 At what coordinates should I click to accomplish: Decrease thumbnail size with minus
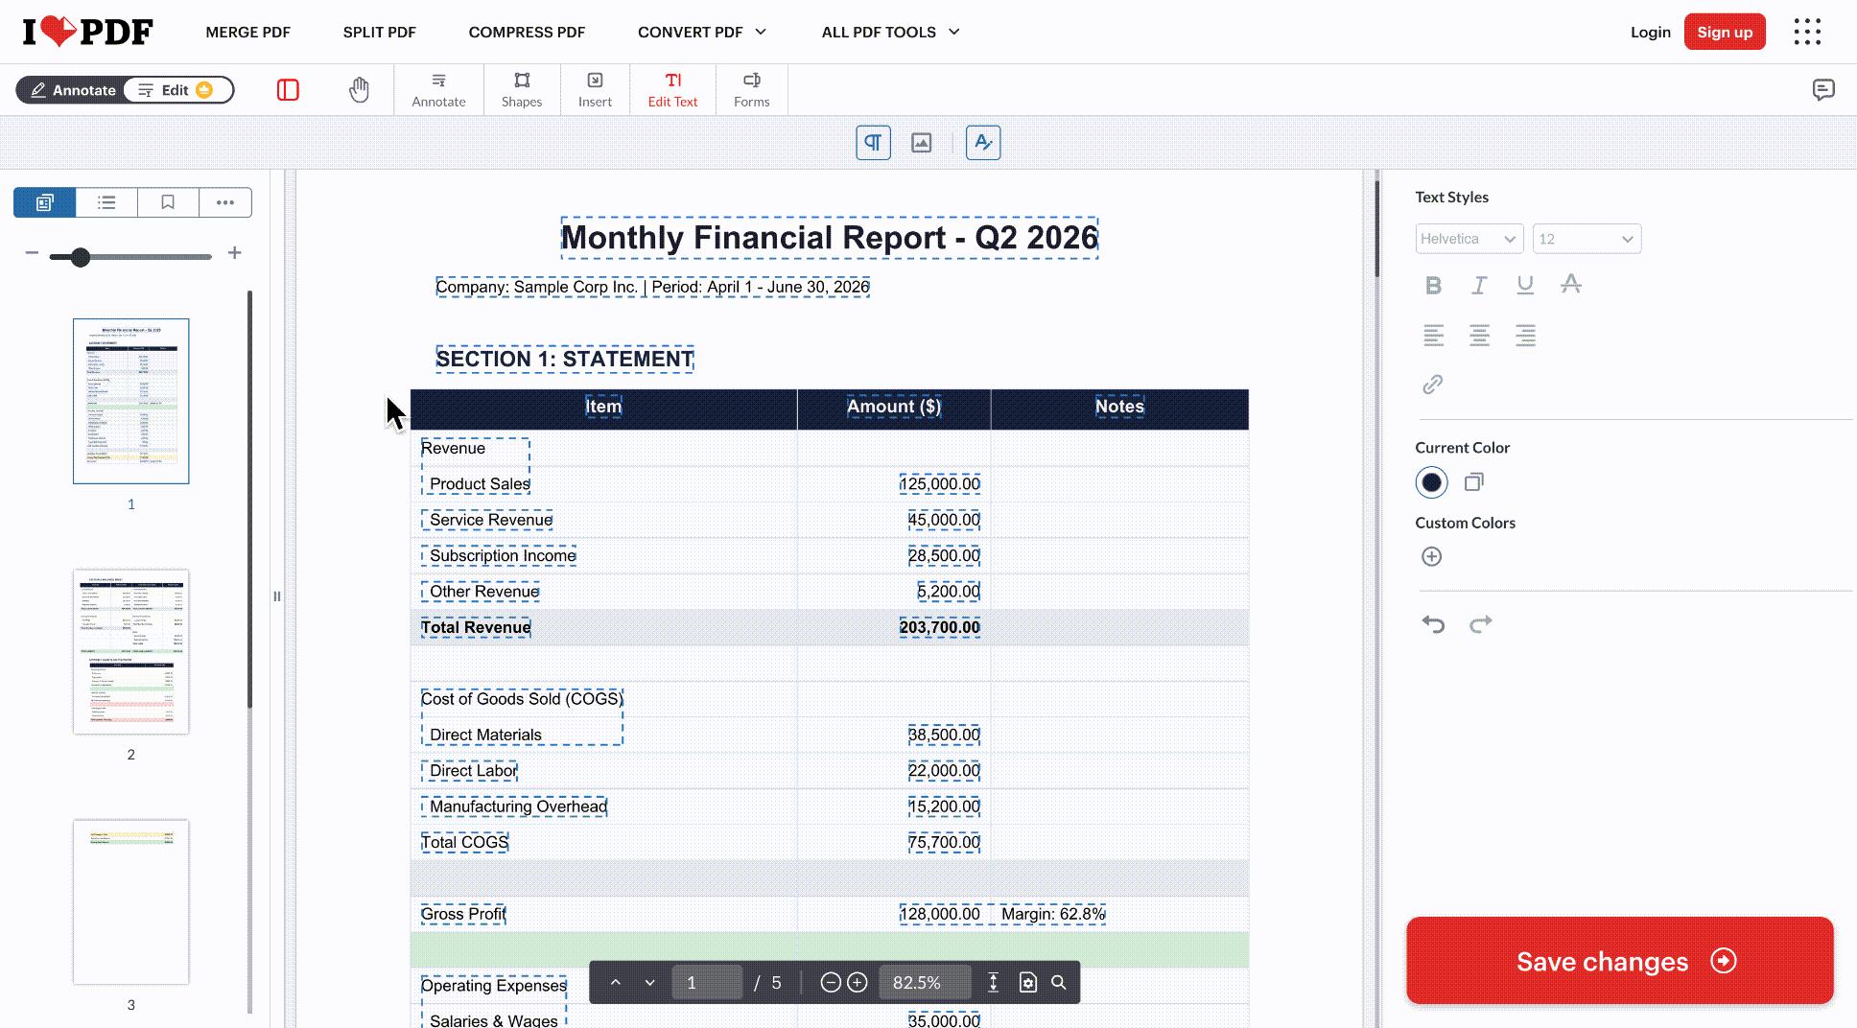(32, 253)
